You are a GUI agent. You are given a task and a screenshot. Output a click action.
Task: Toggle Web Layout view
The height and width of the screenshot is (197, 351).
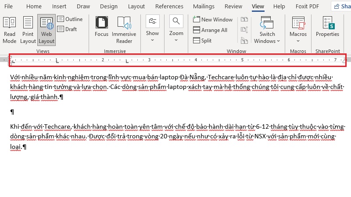(x=47, y=30)
